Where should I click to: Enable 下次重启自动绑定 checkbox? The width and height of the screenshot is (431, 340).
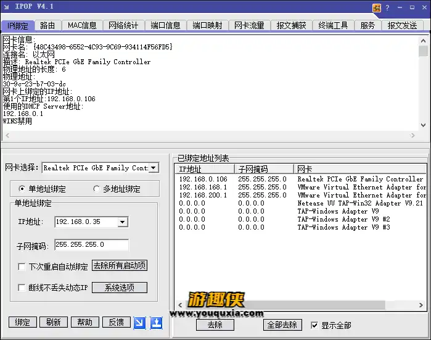pos(22,267)
